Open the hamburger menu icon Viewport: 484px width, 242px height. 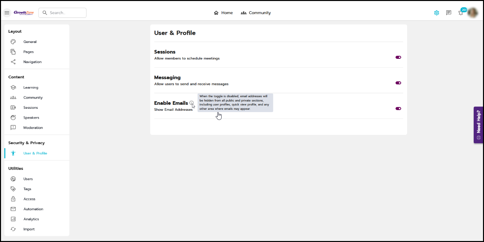7,13
